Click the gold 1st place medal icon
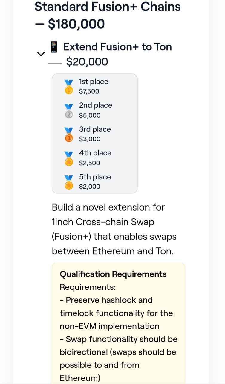This screenshot has height=384, width=225. pos(69,87)
